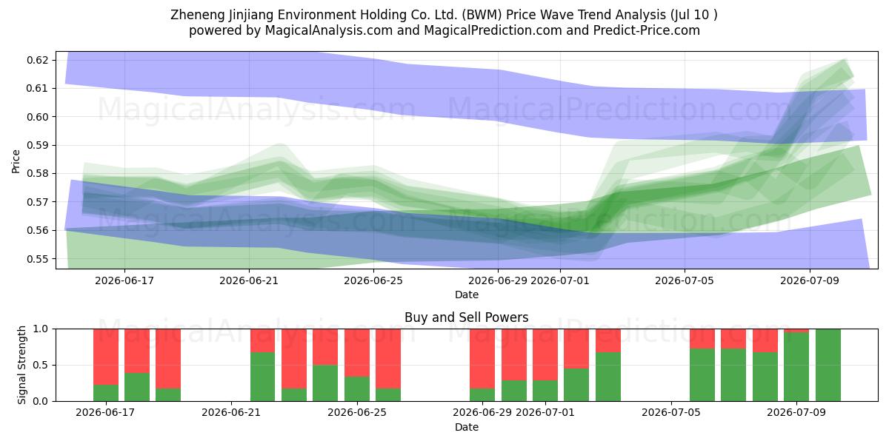Click the 0.0 signal strength tick label

click(x=41, y=401)
